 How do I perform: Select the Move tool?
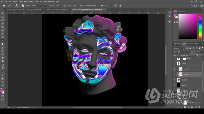pyautogui.click(x=3, y=13)
